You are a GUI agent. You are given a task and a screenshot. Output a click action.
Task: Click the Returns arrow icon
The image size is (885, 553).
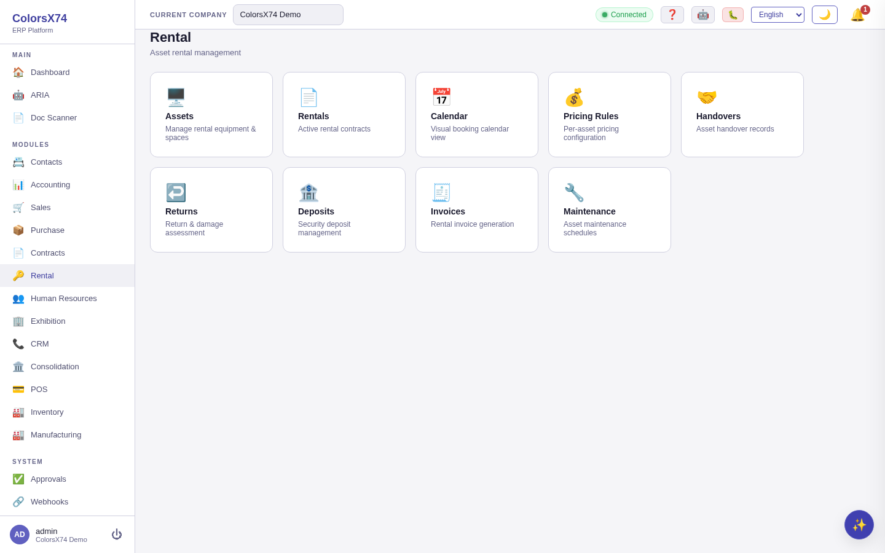176,192
